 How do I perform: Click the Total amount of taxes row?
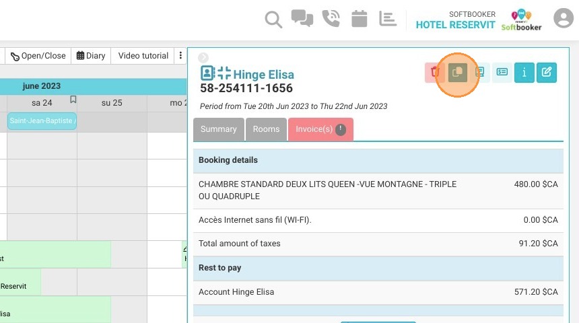(378, 244)
